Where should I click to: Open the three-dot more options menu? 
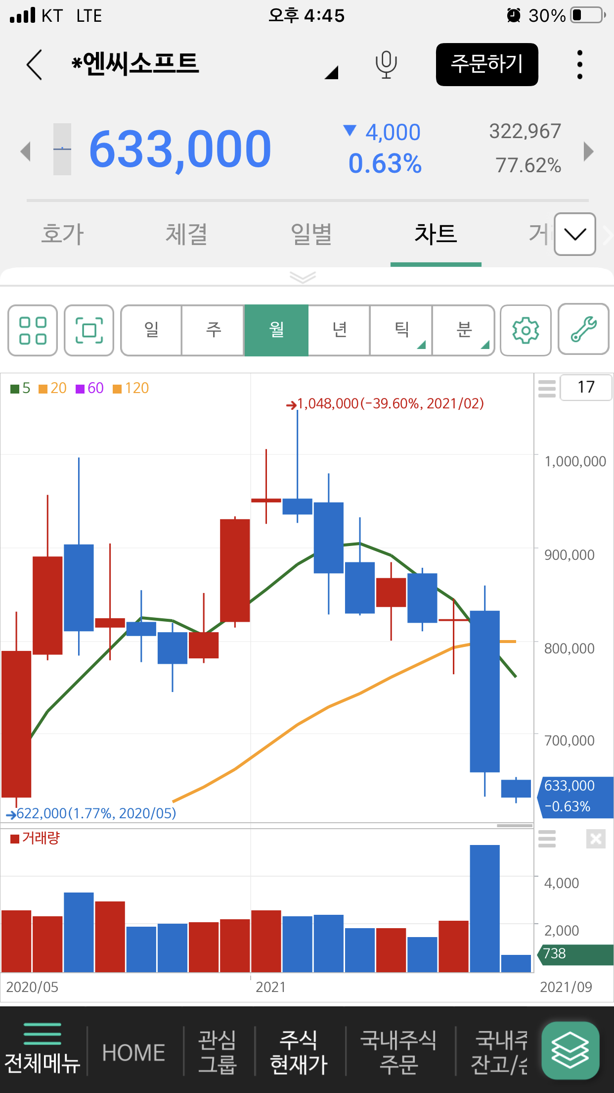[579, 64]
